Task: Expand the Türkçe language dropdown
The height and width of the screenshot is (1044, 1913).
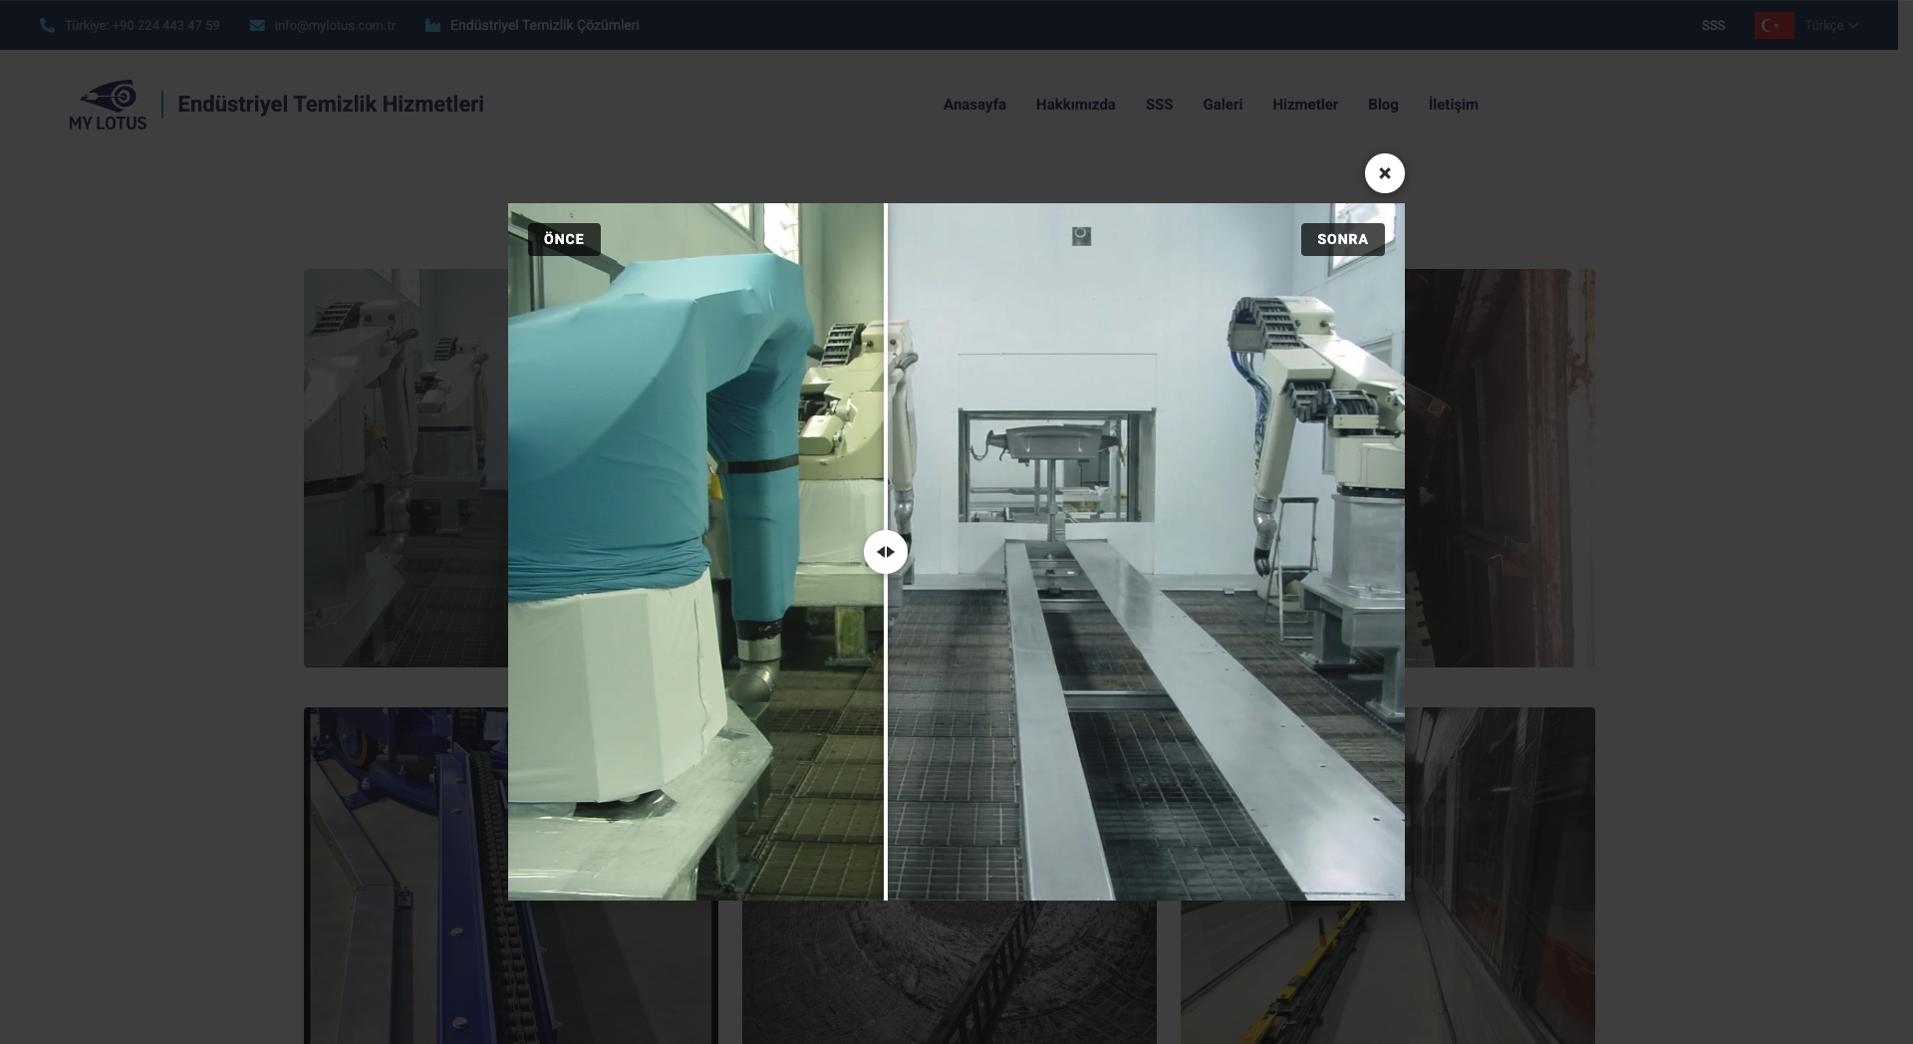Action: point(1831,26)
